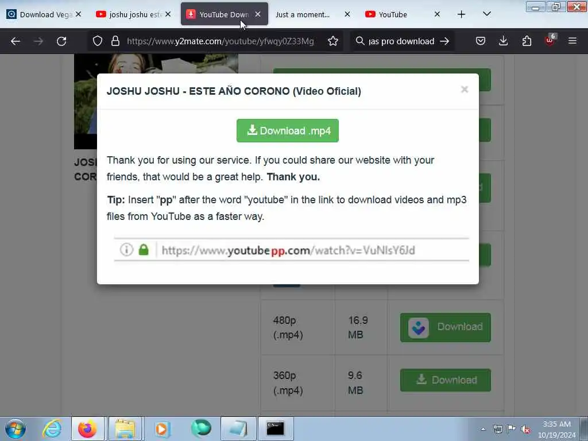Launch Internet Explorer from the taskbar
This screenshot has height=441, width=588.
pos(52,428)
